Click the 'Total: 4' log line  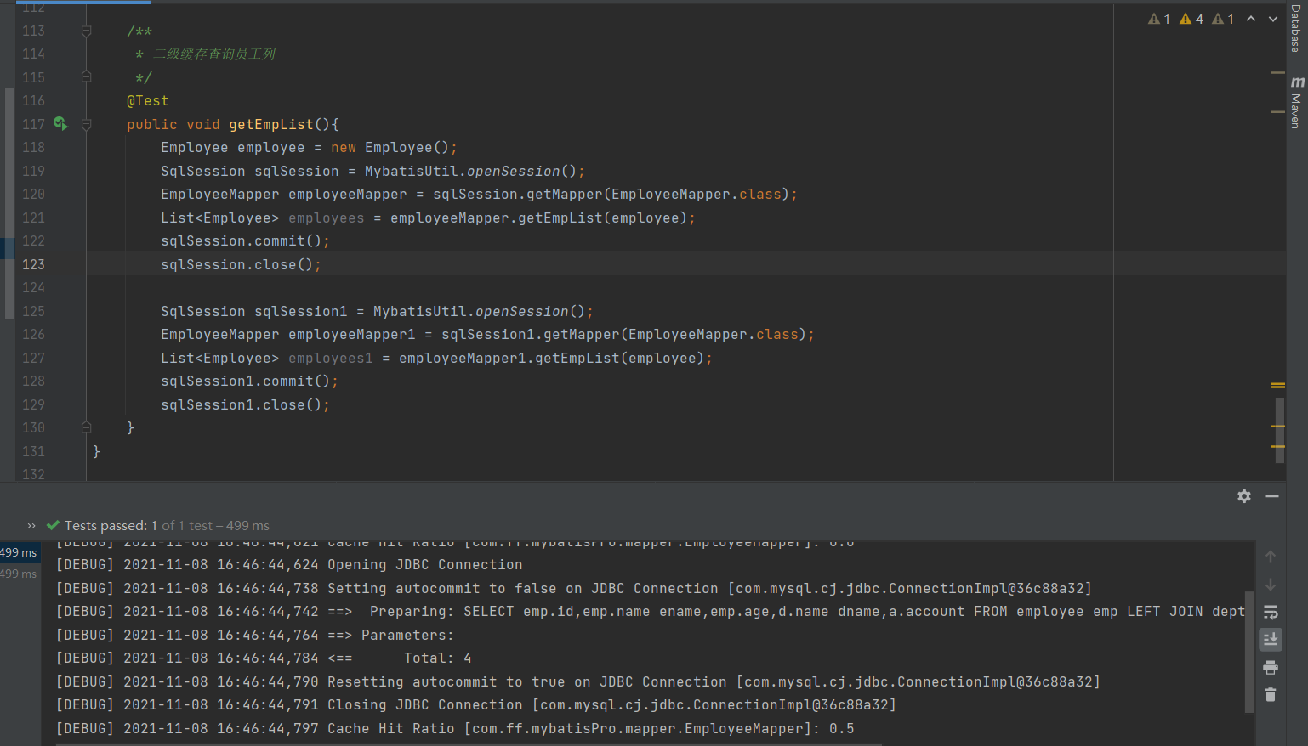pos(264,658)
